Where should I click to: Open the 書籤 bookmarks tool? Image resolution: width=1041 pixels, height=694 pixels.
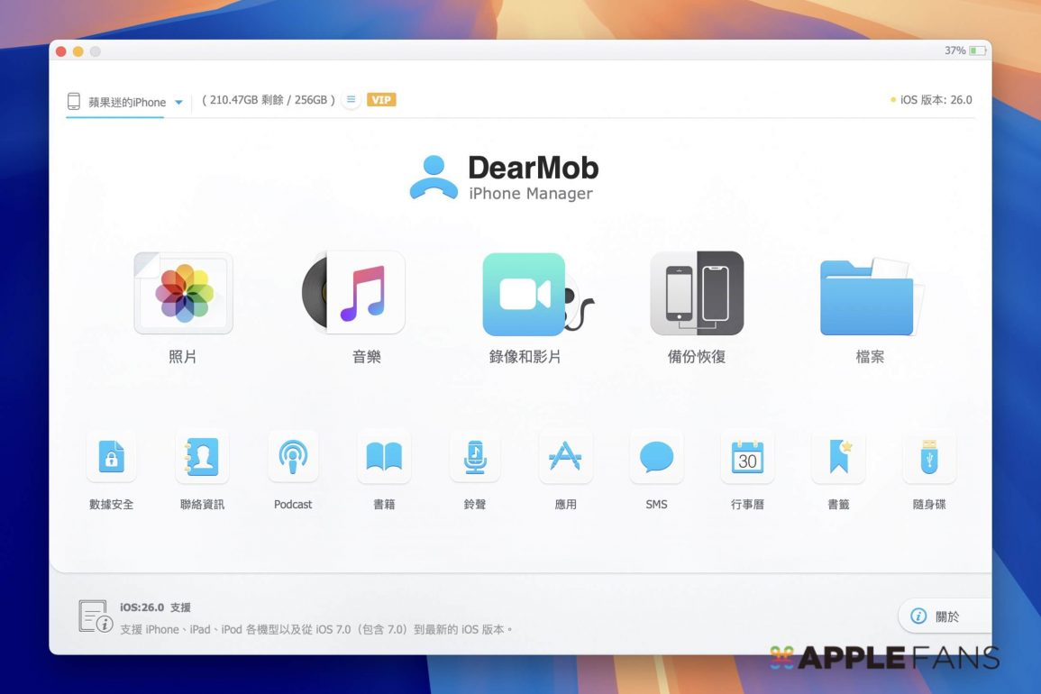point(838,458)
